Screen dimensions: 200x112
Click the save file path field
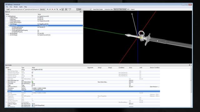click(x=32, y=9)
